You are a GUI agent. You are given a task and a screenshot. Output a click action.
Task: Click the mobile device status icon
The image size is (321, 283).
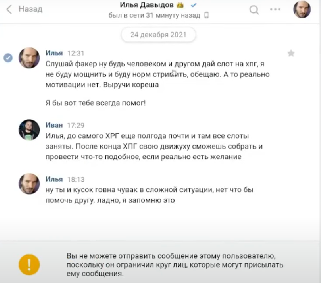pyautogui.click(x=206, y=16)
